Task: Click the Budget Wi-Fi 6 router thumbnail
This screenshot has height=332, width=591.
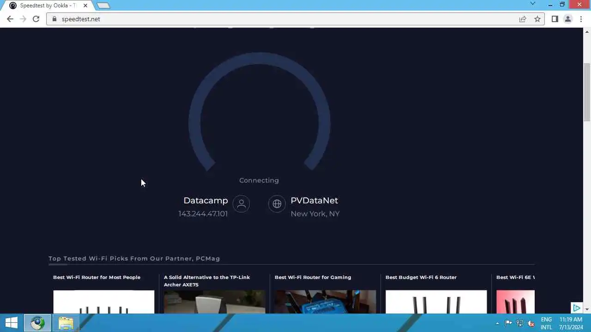Action: coord(436,302)
